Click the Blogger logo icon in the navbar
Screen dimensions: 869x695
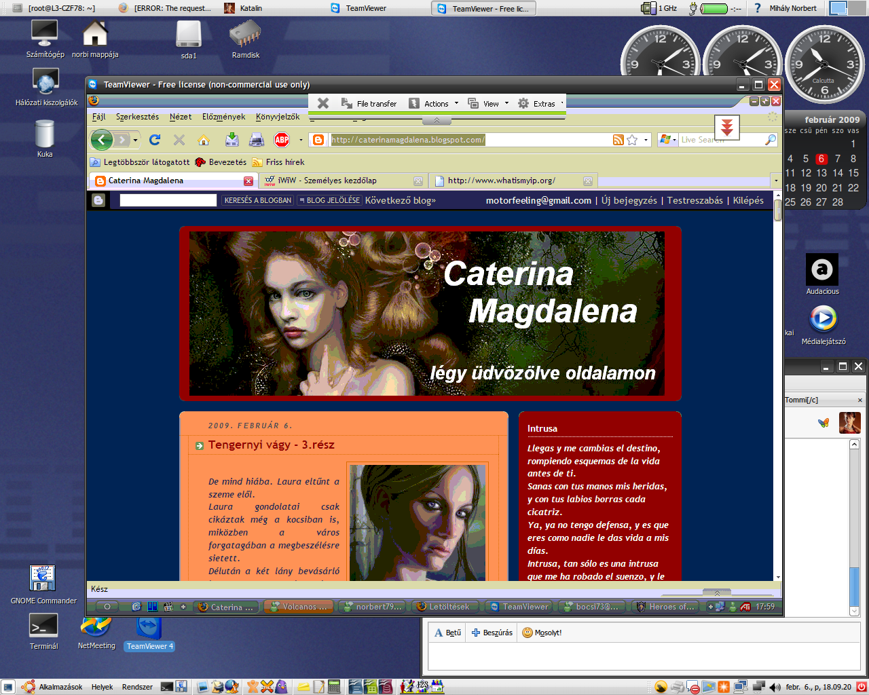point(98,200)
